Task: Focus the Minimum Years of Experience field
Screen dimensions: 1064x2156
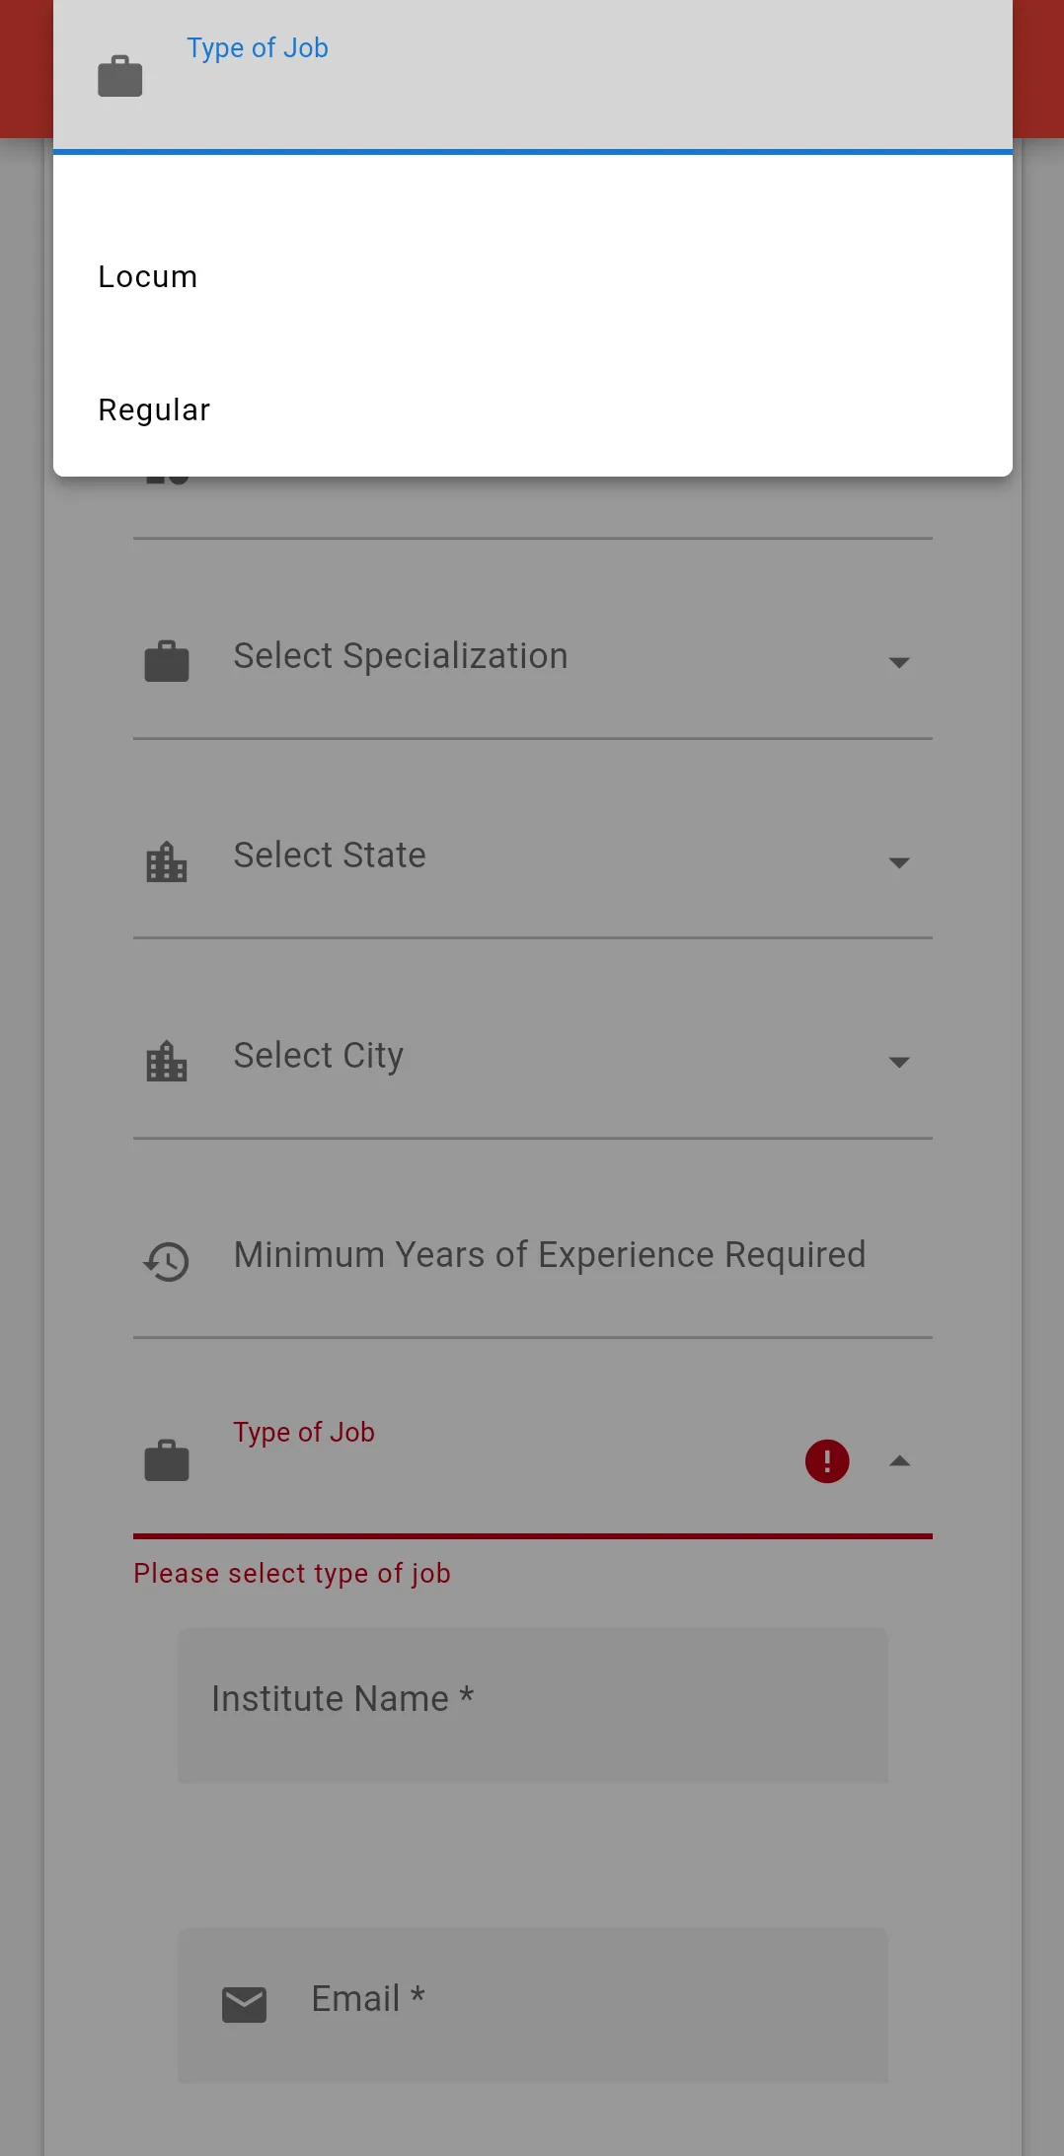Action: click(549, 1255)
